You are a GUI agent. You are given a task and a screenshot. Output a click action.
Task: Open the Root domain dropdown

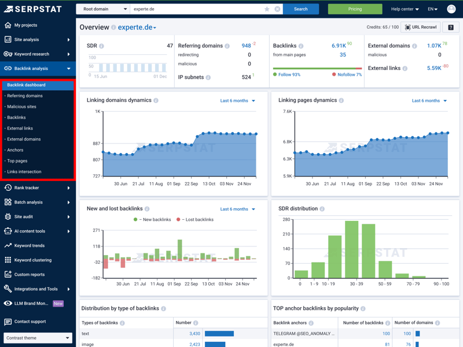tap(104, 9)
